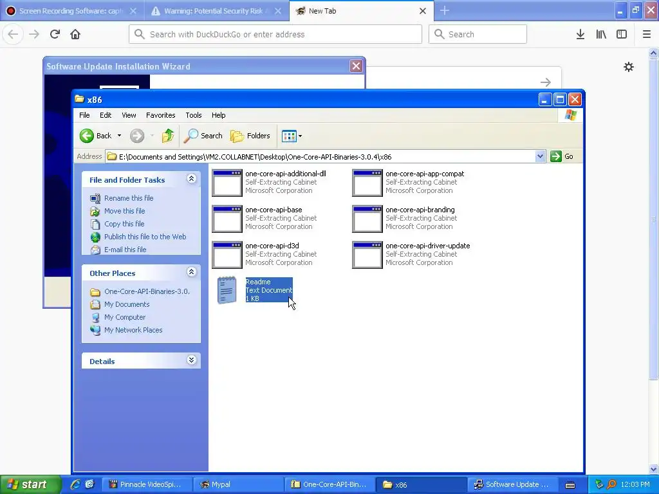Open the View menu

coord(129,115)
